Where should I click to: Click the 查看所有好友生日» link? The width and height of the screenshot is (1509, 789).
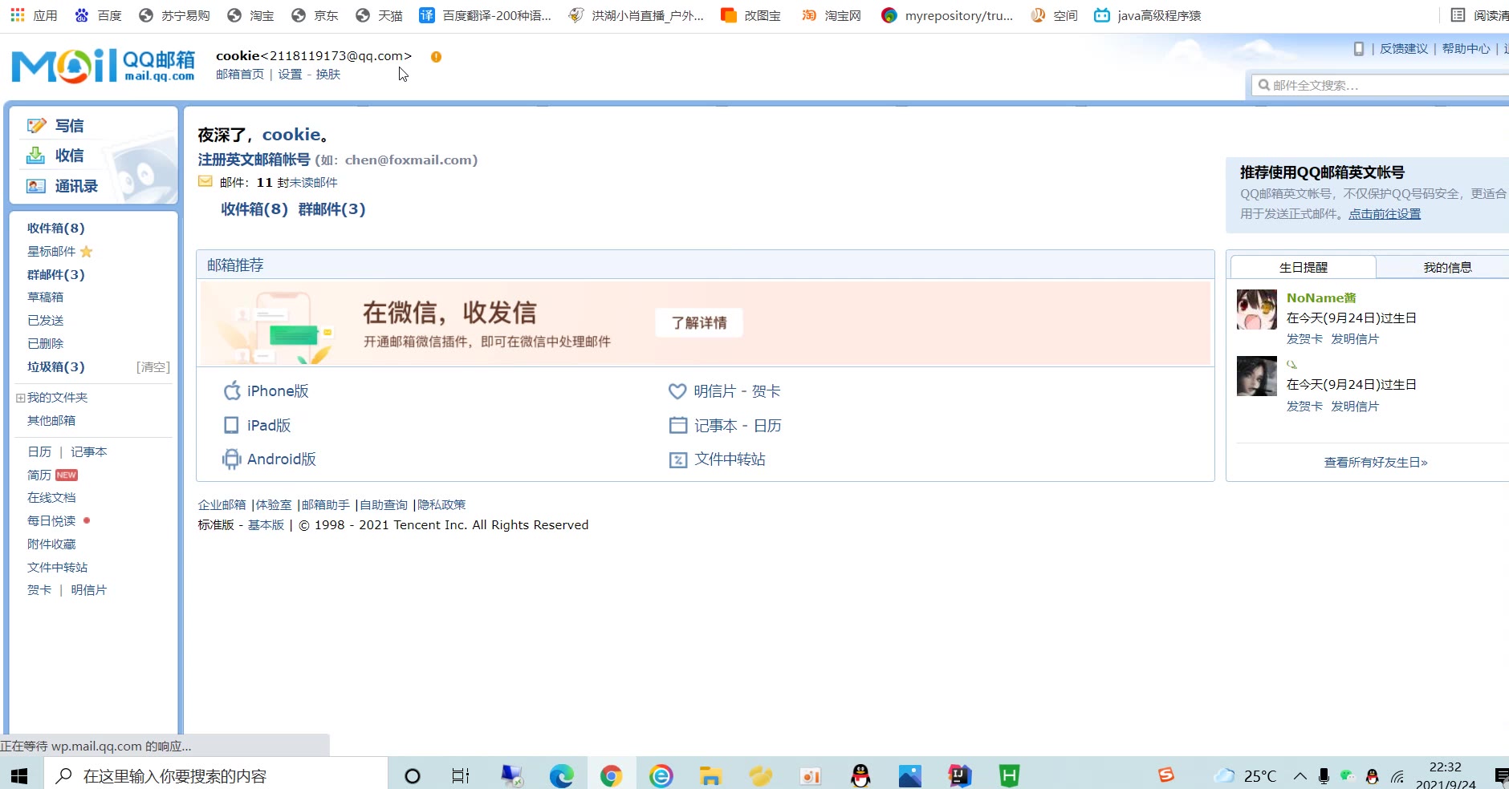pyautogui.click(x=1375, y=463)
